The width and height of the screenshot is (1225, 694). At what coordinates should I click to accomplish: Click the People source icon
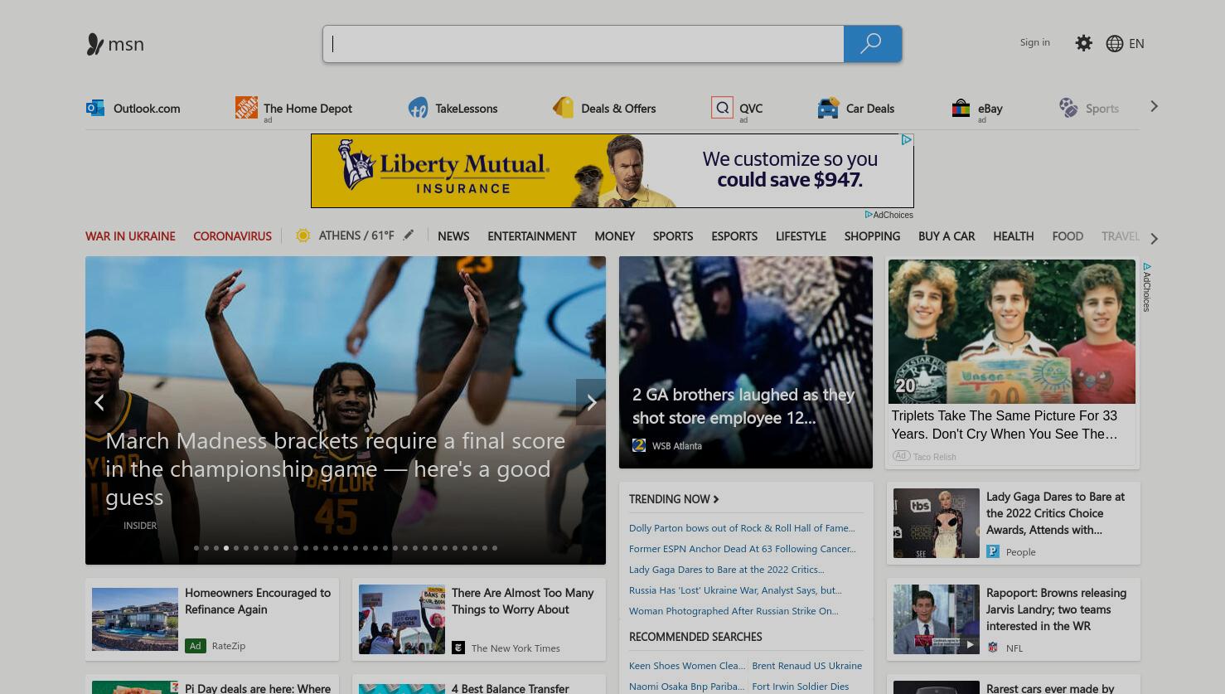pyautogui.click(x=993, y=551)
